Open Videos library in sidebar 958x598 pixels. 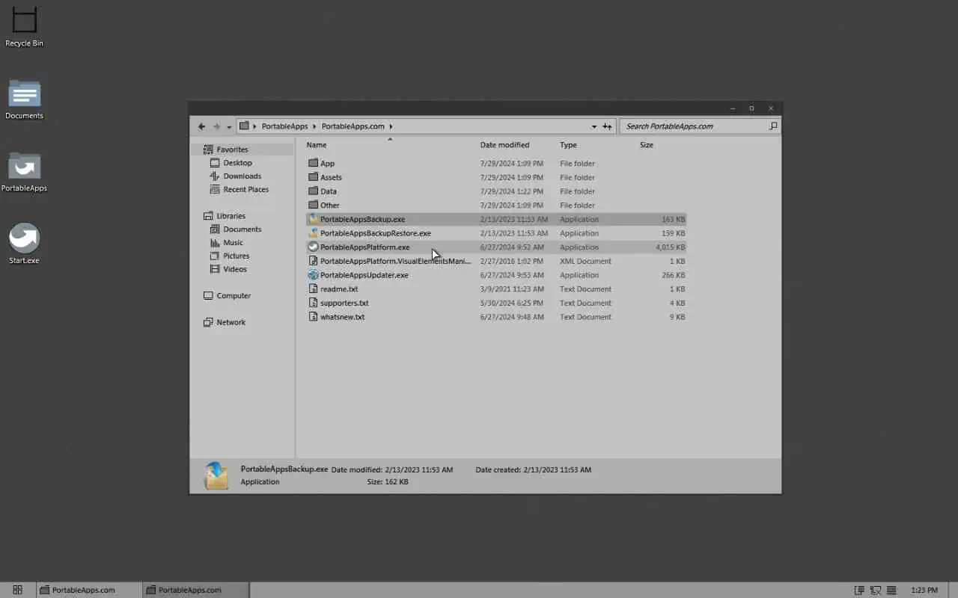coord(234,269)
